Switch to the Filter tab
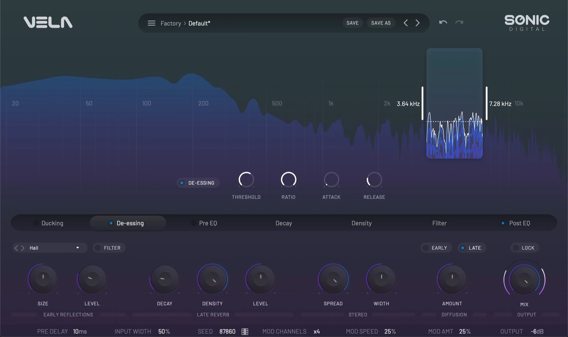 coord(439,223)
